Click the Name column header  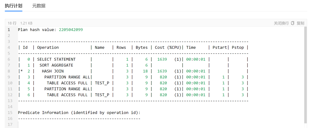point(100,47)
